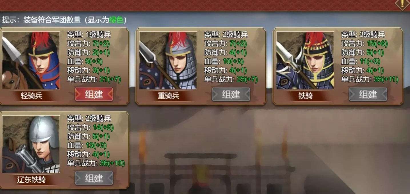Click the 辽东铁骑 soldier portrait
The height and width of the screenshot is (194, 410).
31,144
